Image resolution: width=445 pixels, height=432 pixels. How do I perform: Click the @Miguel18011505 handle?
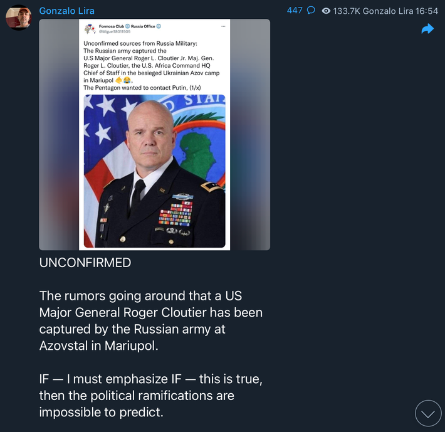point(115,31)
